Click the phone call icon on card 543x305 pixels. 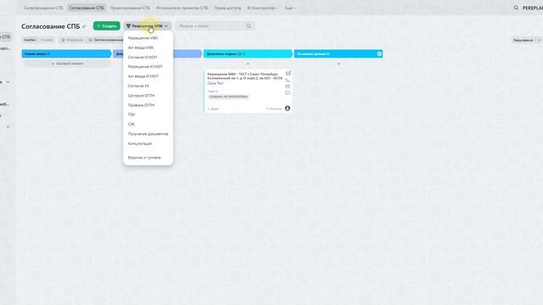pyautogui.click(x=288, y=80)
